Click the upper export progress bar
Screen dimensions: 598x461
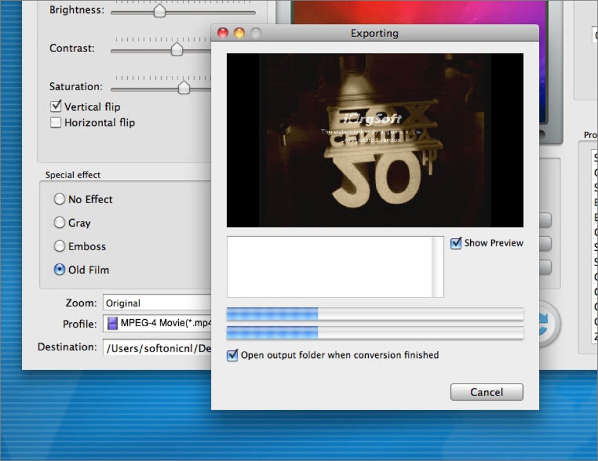375,314
